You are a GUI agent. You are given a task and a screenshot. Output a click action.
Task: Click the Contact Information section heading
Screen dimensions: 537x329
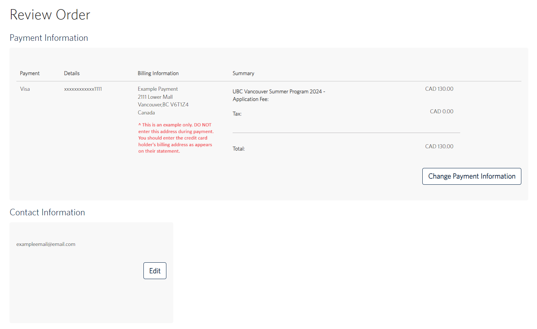click(47, 212)
